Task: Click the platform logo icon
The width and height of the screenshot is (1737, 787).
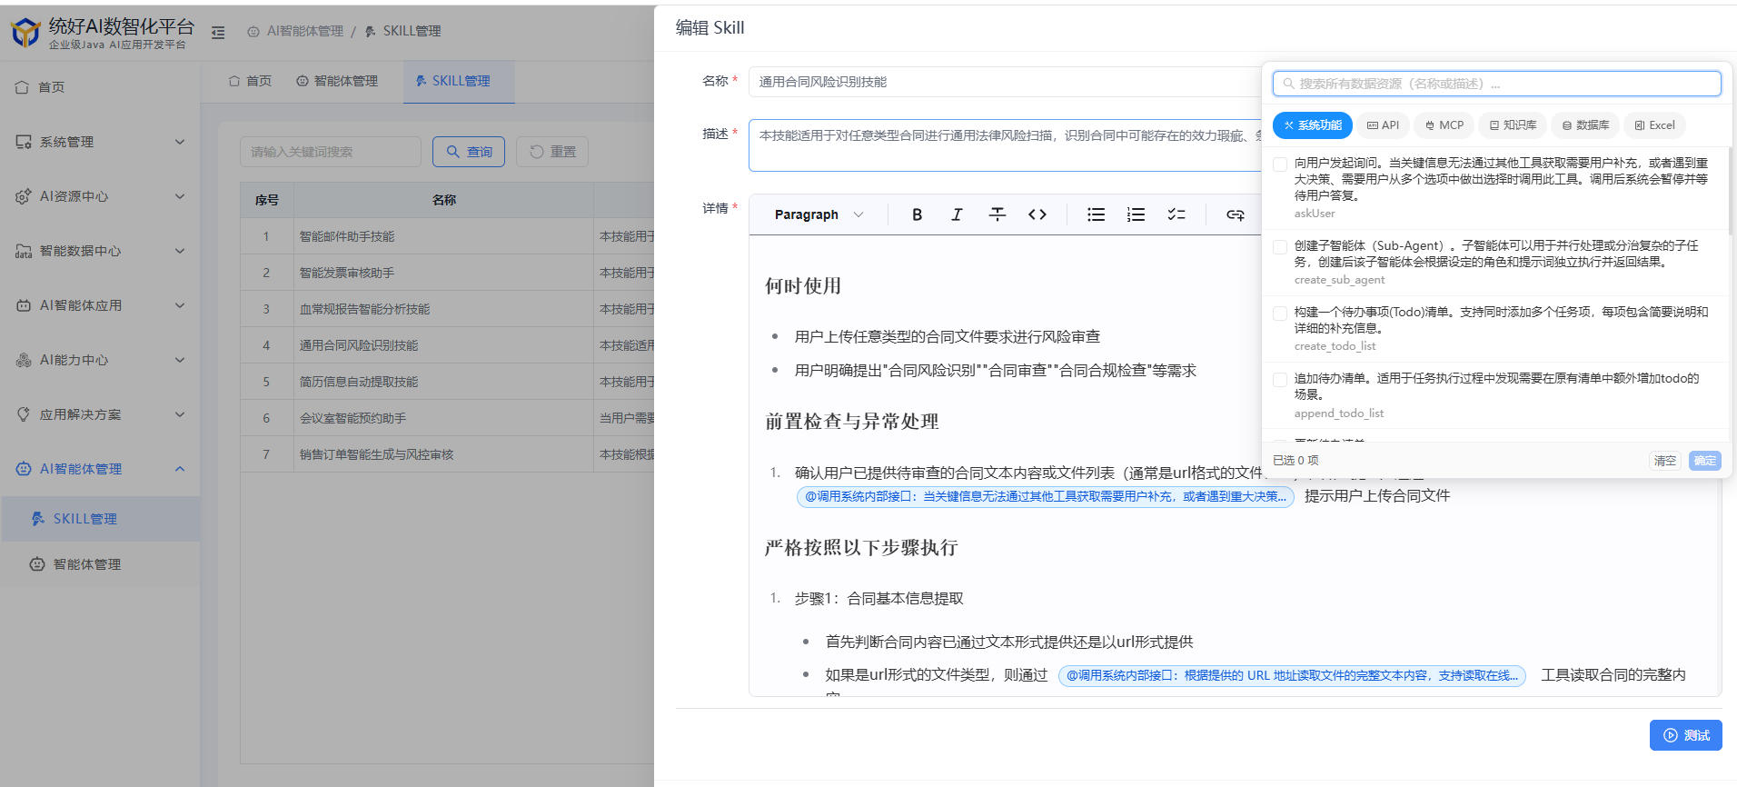Action: click(25, 32)
